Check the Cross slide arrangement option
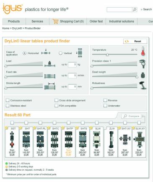 (x=56, y=100)
